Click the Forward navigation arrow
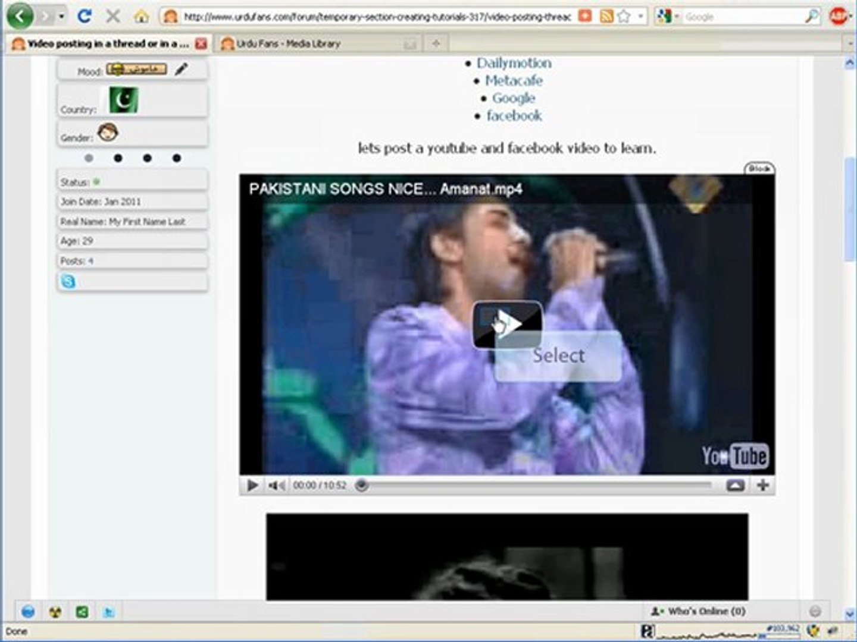857x642 pixels. coord(46,17)
